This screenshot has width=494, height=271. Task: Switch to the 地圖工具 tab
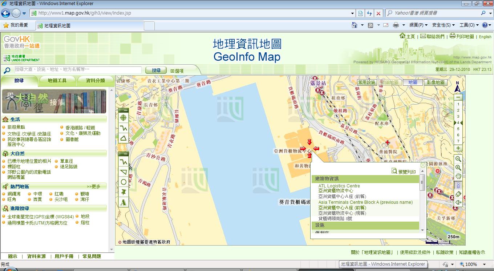click(57, 80)
